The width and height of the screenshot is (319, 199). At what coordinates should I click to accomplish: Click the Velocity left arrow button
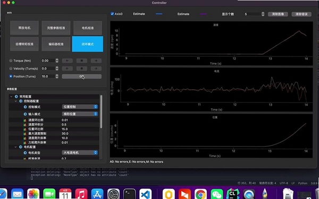click(68, 68)
